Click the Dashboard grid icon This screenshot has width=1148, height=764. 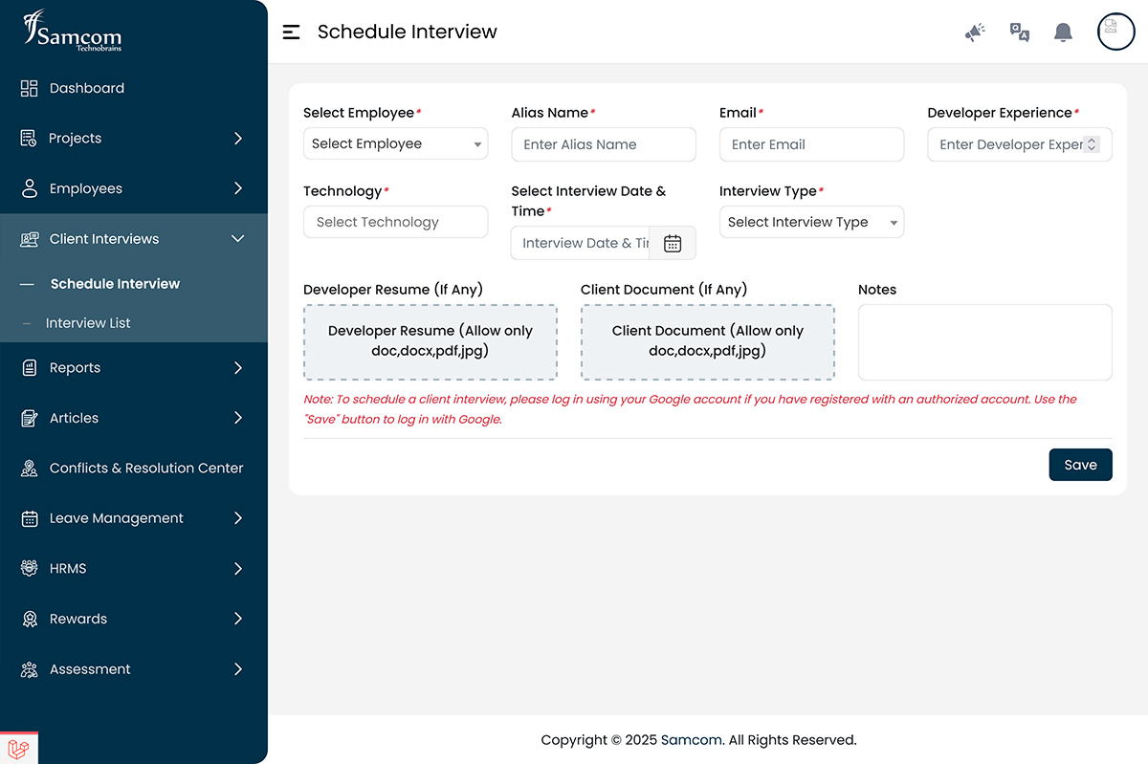click(29, 88)
